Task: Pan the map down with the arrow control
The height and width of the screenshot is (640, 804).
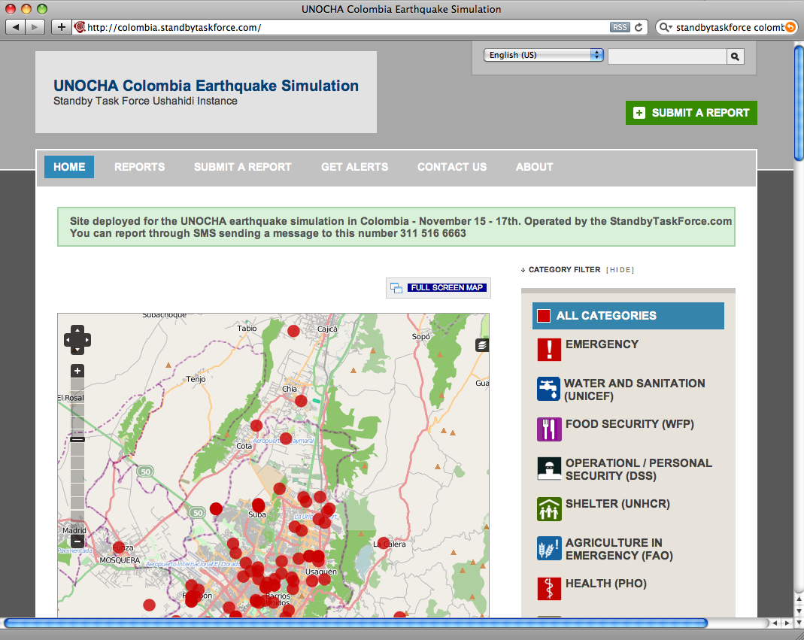Action: (x=77, y=350)
